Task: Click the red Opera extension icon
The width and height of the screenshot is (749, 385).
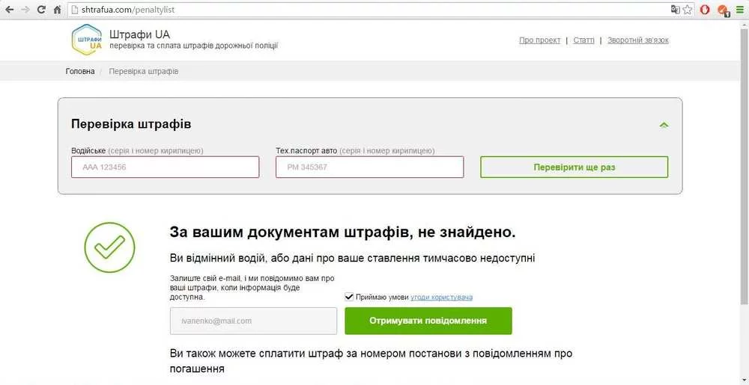Action: pyautogui.click(x=706, y=10)
